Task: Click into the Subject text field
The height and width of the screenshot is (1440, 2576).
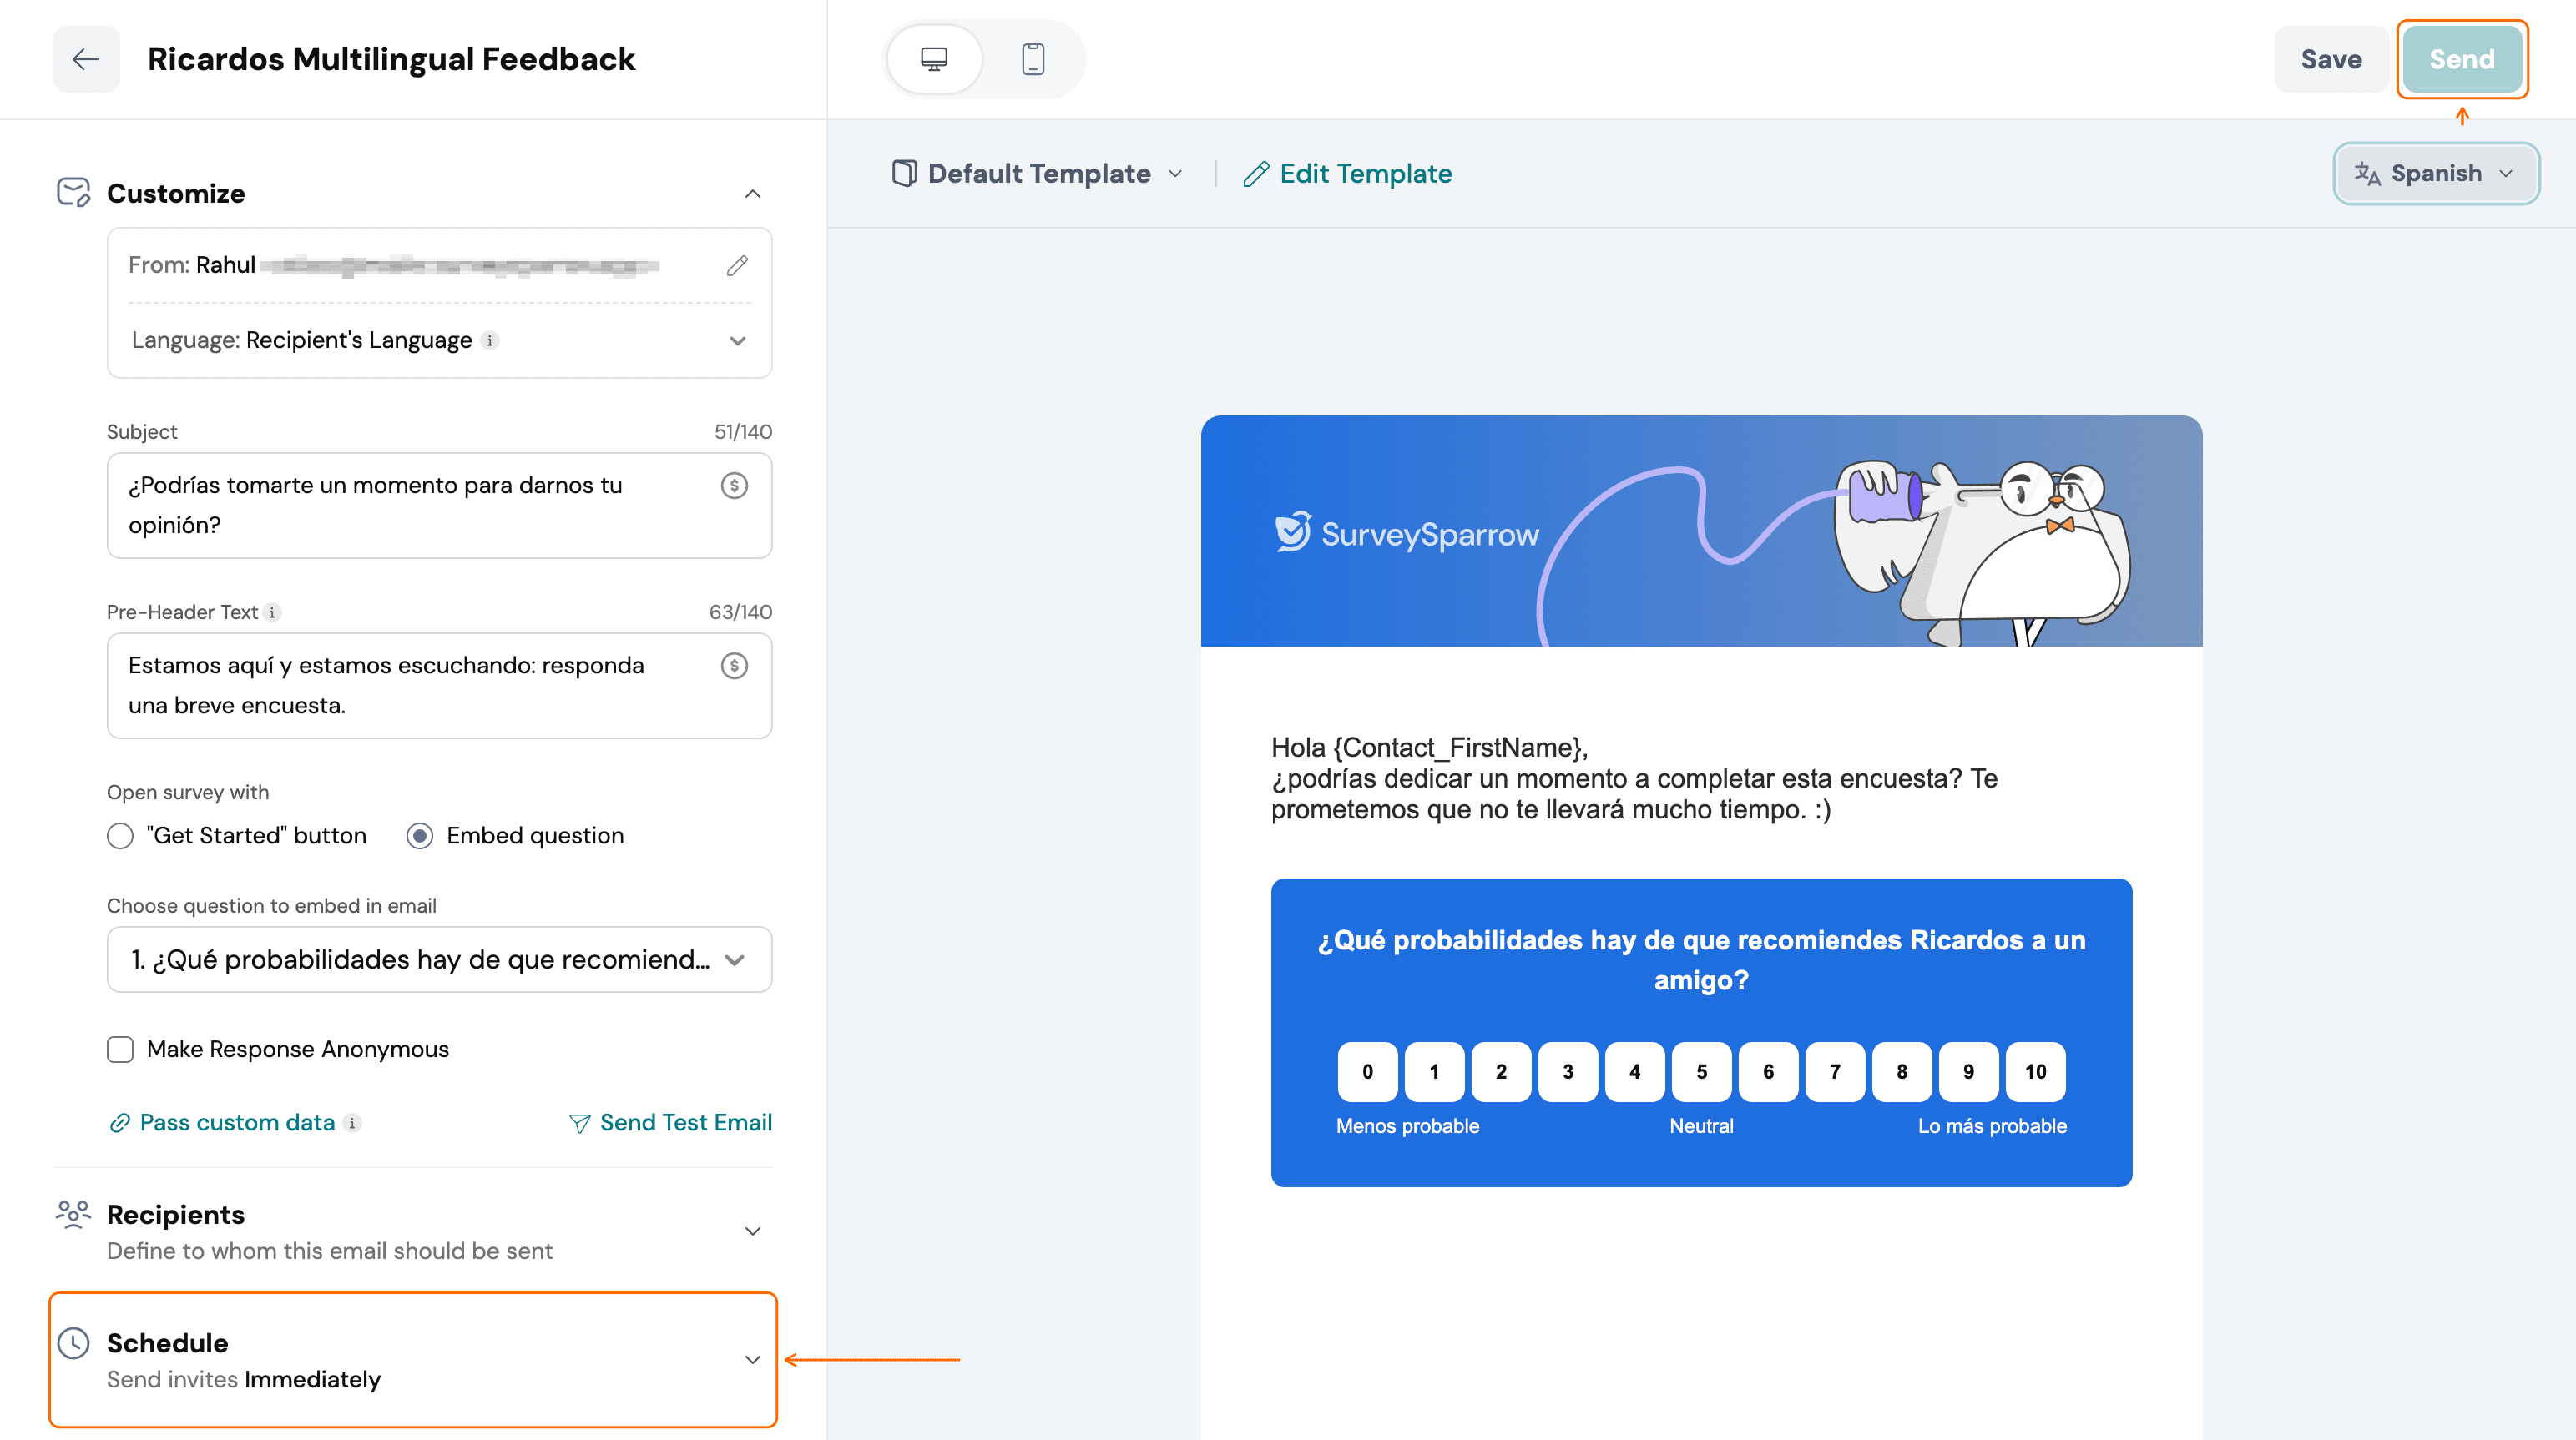Action: [x=439, y=506]
